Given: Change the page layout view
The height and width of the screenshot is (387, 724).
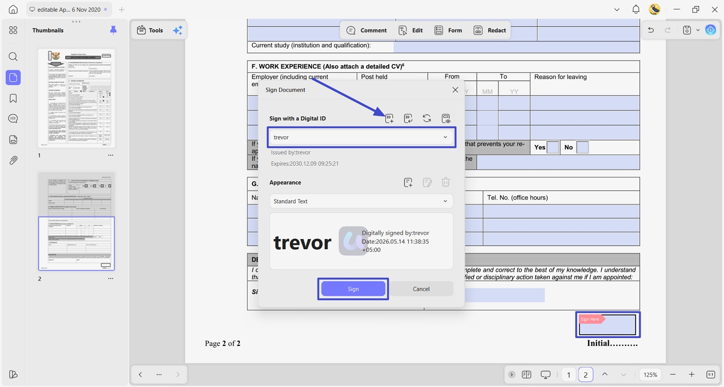Looking at the screenshot, I should click(x=526, y=375).
